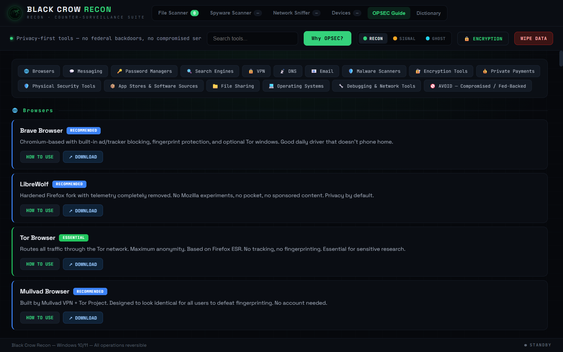Click the globe icon beside Browsers heading
The height and width of the screenshot is (352, 563).
click(15, 110)
